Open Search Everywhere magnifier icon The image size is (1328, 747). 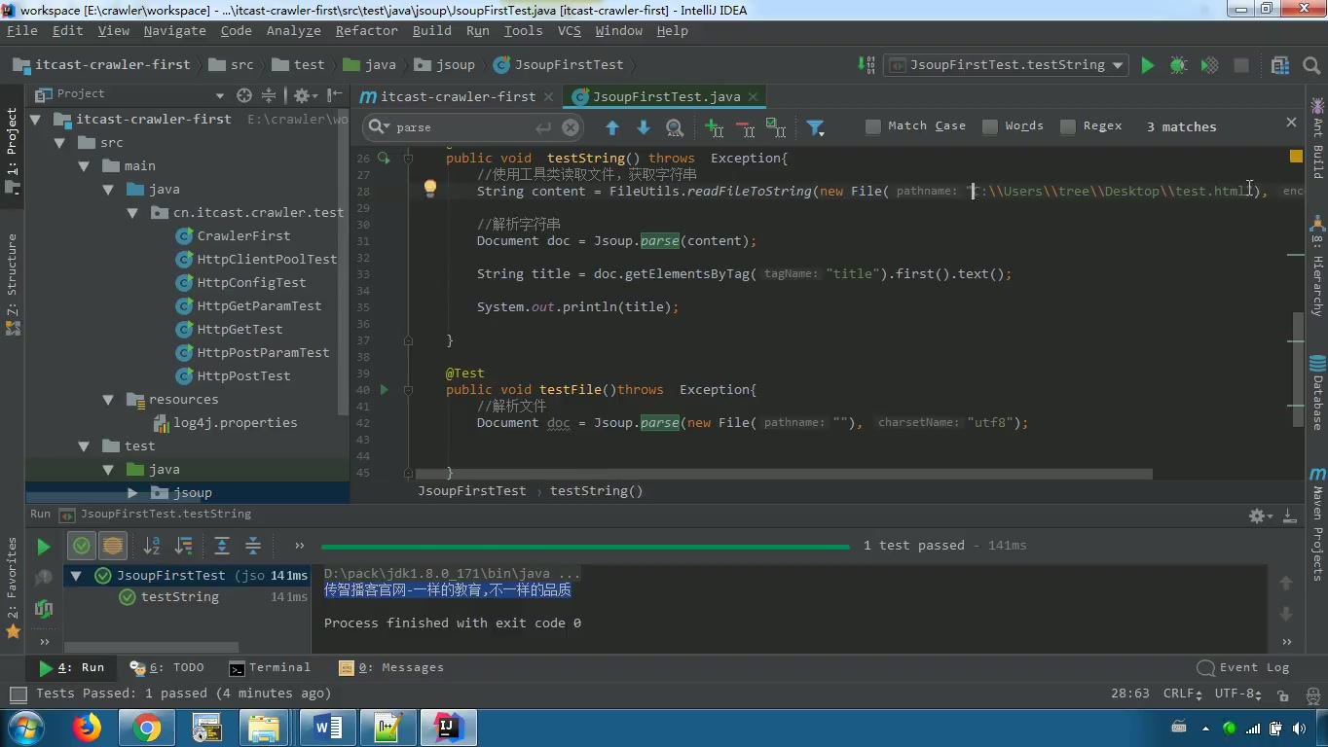1310,65
